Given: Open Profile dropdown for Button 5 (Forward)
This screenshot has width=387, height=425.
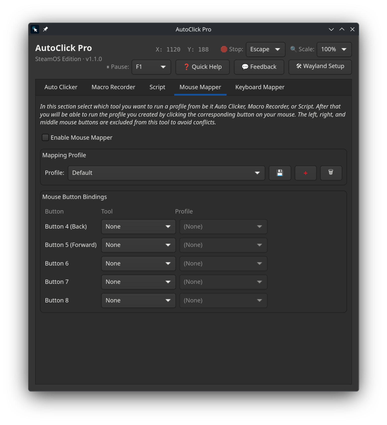Looking at the screenshot, I should coord(223,245).
